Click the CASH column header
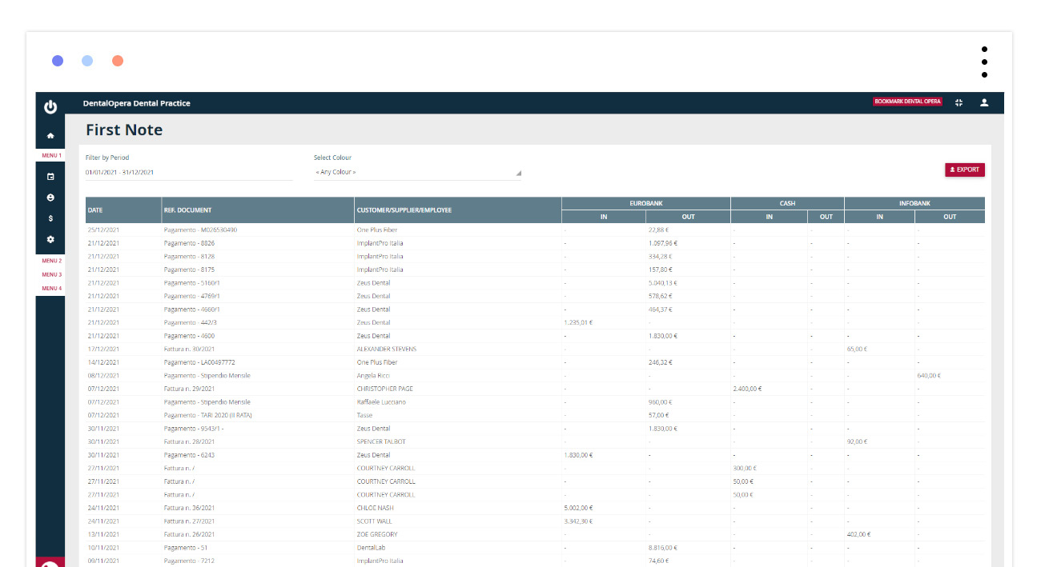This screenshot has height=567, width=1041. [787, 204]
